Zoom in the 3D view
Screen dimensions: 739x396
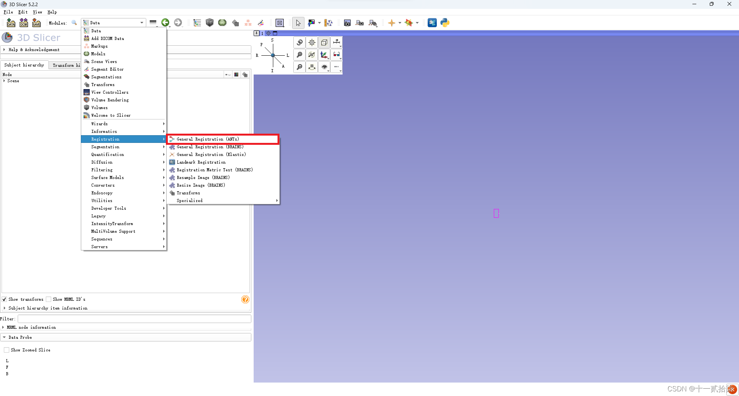(299, 55)
